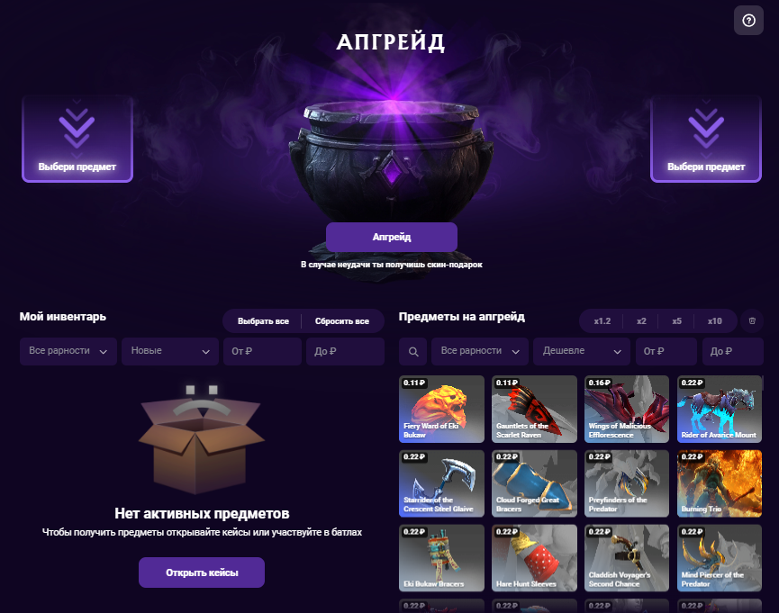Select right 'Выбери предмет' slot
Viewport: 779px width, 613px height.
pyautogui.click(x=705, y=140)
